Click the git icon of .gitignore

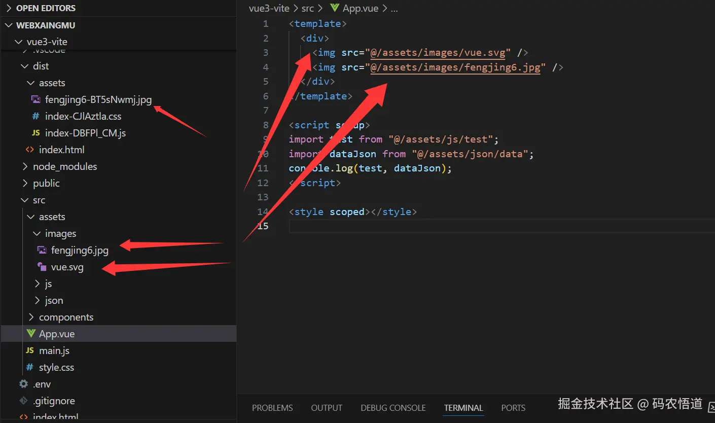(23, 401)
